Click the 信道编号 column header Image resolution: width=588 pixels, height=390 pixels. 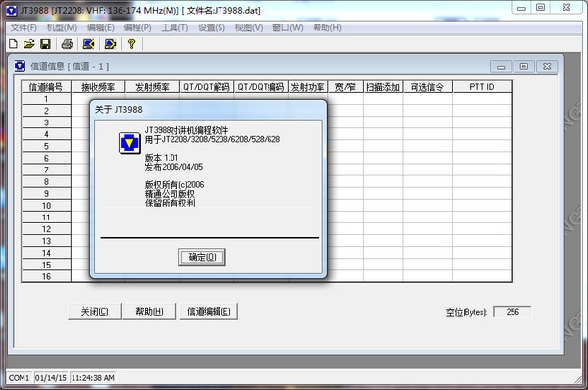(x=46, y=87)
